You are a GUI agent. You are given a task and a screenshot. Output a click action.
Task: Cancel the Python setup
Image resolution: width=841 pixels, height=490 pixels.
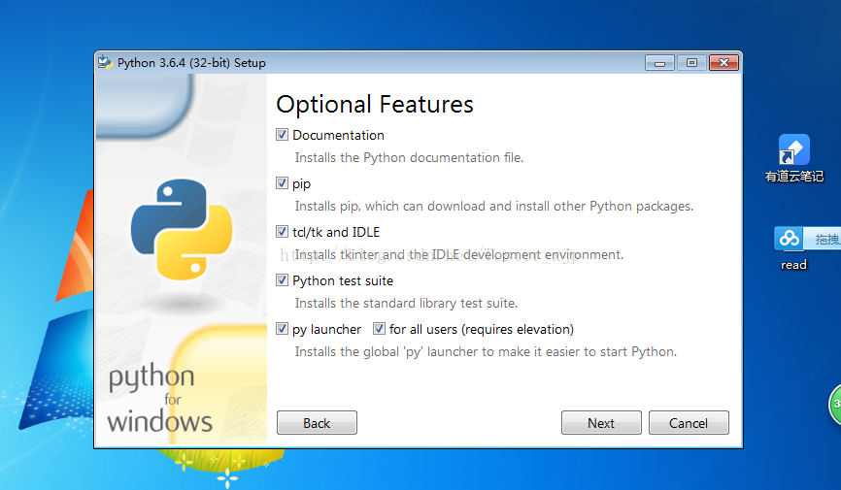(x=689, y=423)
